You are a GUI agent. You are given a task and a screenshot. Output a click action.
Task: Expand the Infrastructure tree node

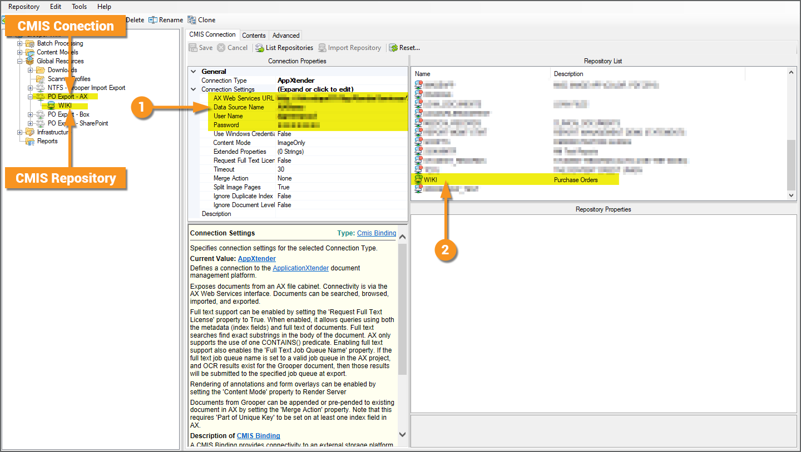(20, 132)
